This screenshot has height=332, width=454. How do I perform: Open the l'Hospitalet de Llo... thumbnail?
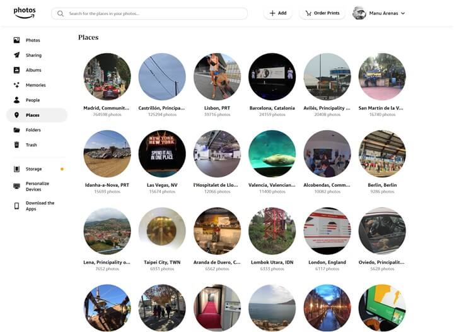click(x=217, y=153)
